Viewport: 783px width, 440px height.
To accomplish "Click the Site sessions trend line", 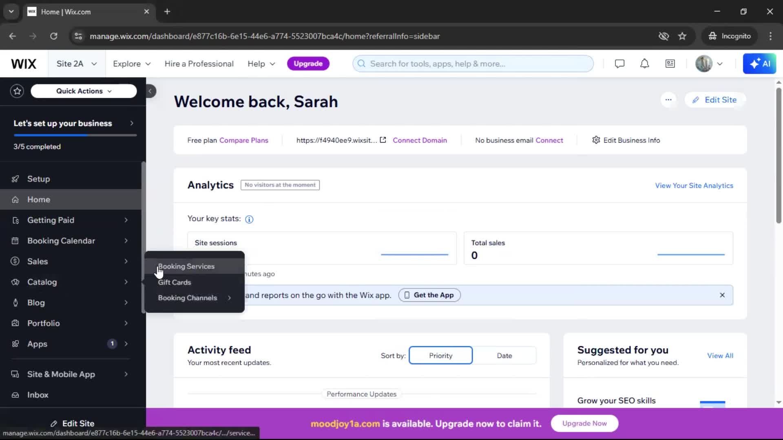I will pyautogui.click(x=414, y=255).
